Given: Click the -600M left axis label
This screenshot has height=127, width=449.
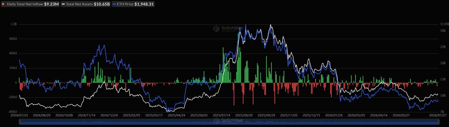Looking at the screenshot, I should (13, 112).
